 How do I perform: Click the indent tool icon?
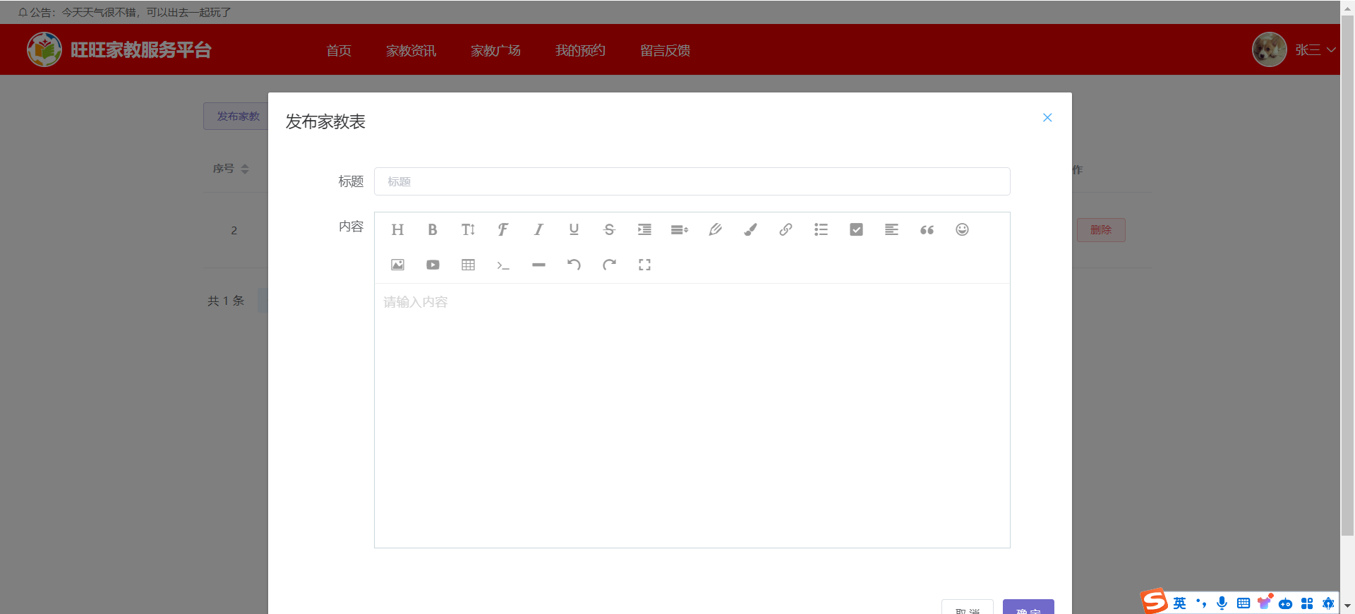coord(644,229)
